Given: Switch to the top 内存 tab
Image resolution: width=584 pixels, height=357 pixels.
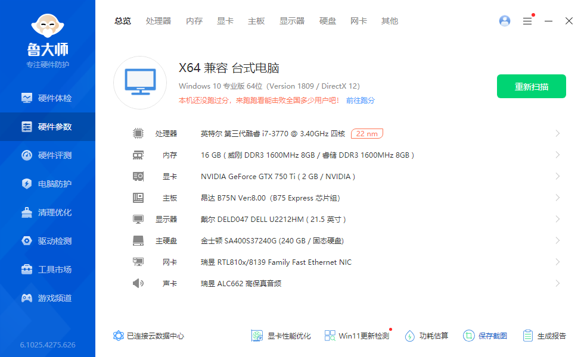Looking at the screenshot, I should click(x=194, y=21).
